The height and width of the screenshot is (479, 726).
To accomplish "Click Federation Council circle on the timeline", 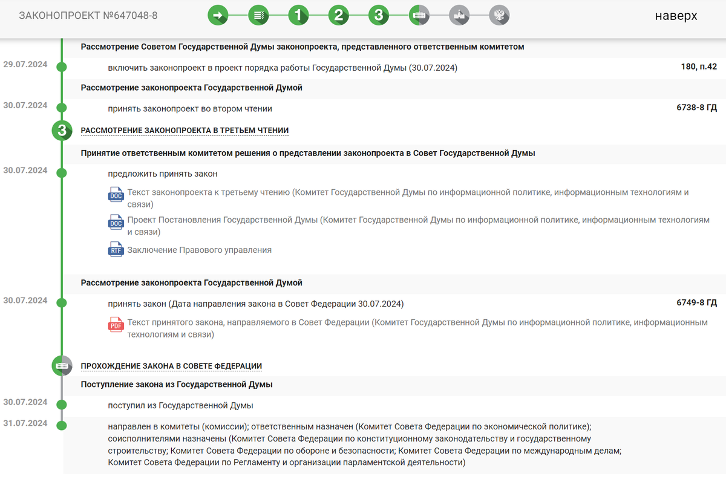I will point(62,366).
